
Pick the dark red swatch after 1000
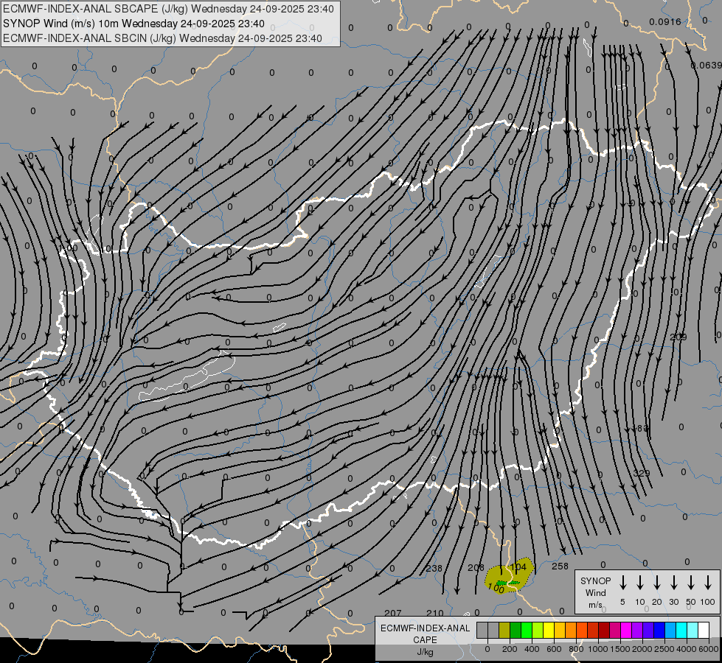point(605,630)
